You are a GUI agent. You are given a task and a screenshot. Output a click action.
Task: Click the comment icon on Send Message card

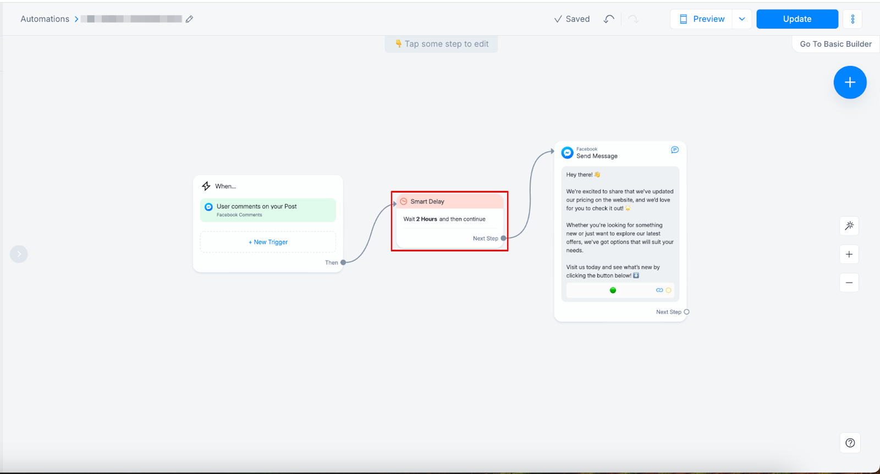(x=675, y=150)
